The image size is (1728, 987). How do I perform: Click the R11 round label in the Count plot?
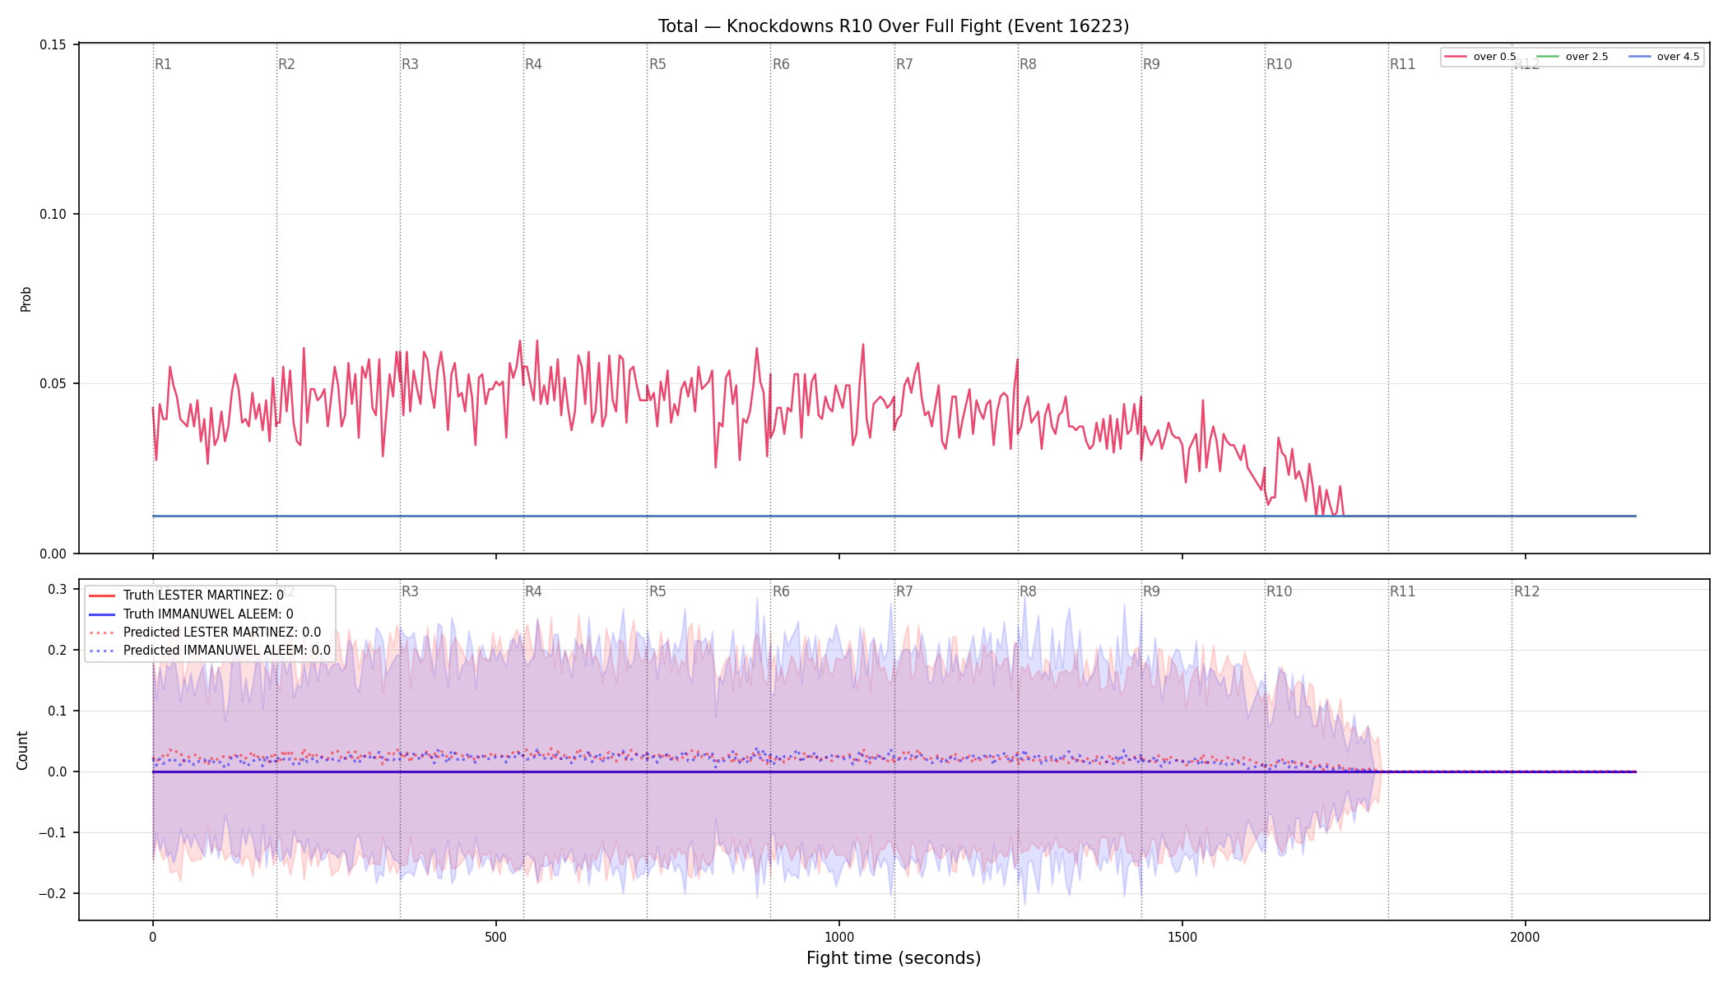pyautogui.click(x=1402, y=591)
